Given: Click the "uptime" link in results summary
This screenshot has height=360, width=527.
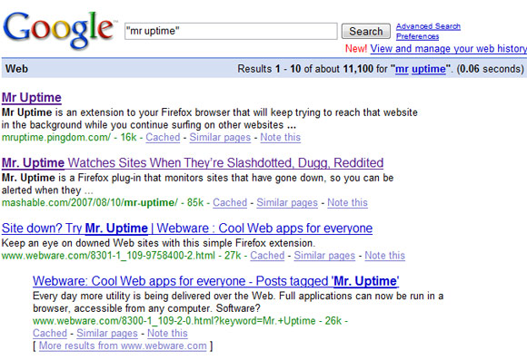Looking at the screenshot, I should (x=429, y=69).
